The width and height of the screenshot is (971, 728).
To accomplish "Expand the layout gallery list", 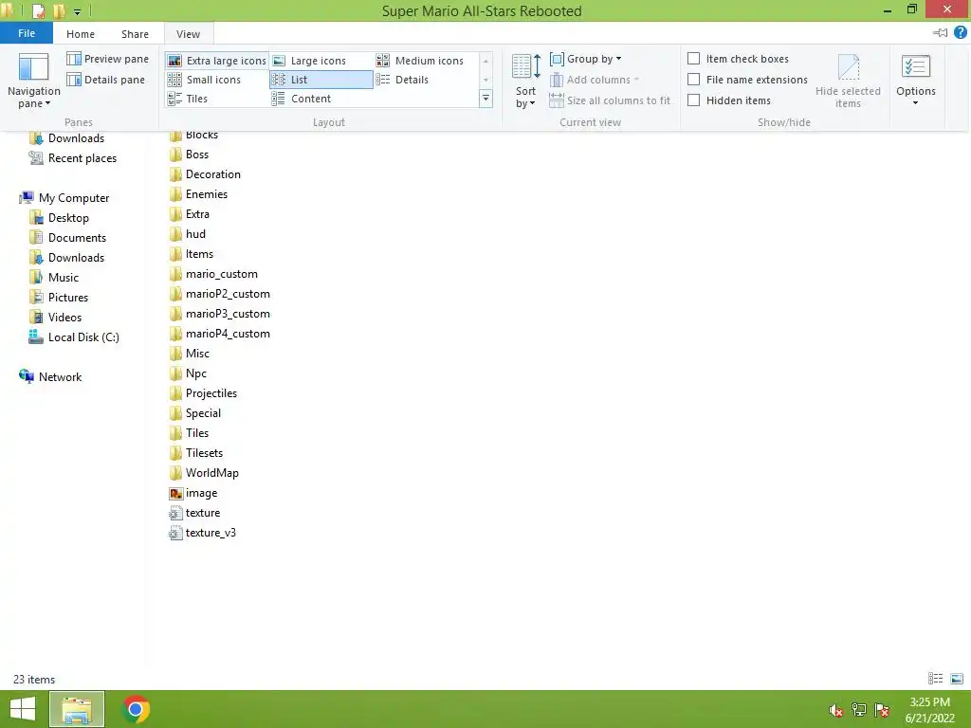I will [486, 99].
